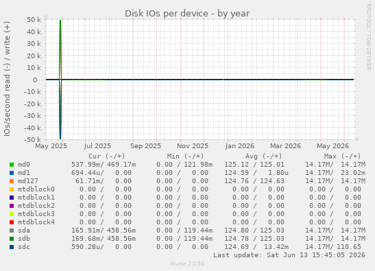Image resolution: width=375 pixels, height=271 pixels.
Task: Click the sda gray legend swatch
Action: pos(12,231)
